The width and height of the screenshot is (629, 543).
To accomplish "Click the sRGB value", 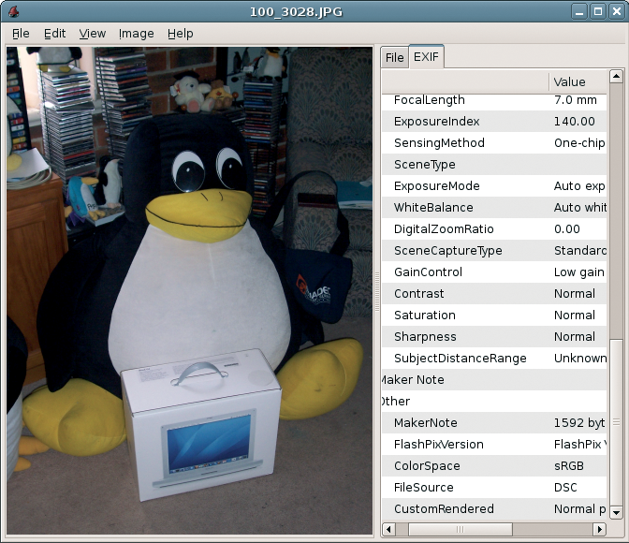I will coord(569,466).
